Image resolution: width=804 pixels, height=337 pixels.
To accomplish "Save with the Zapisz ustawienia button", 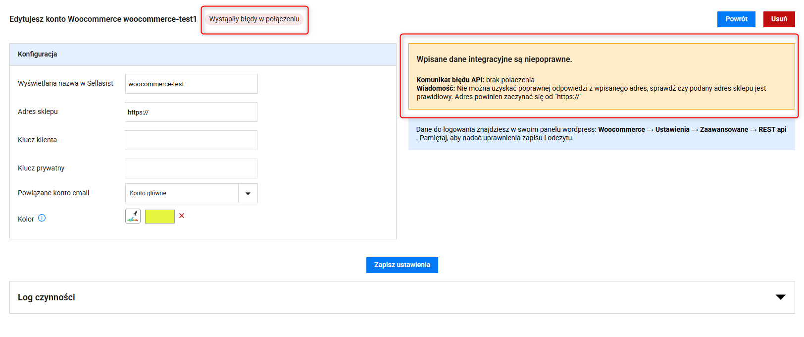I will pyautogui.click(x=402, y=265).
